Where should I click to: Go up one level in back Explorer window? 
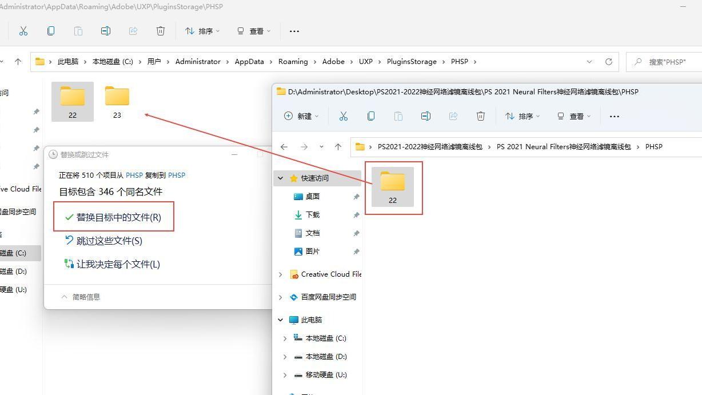(18, 62)
